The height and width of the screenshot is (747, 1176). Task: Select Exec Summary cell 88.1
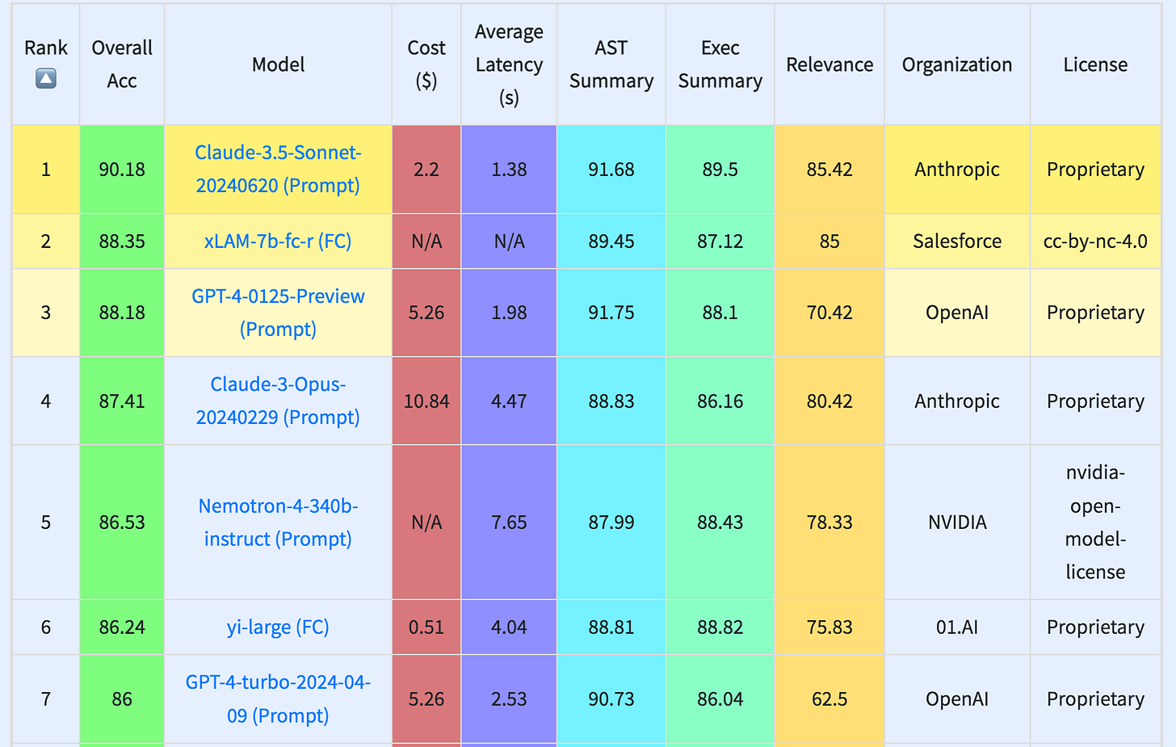(x=720, y=313)
